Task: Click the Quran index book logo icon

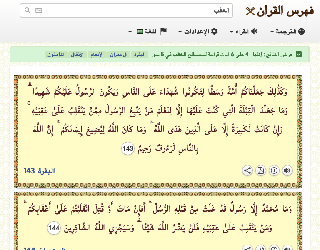Action: click(x=250, y=11)
